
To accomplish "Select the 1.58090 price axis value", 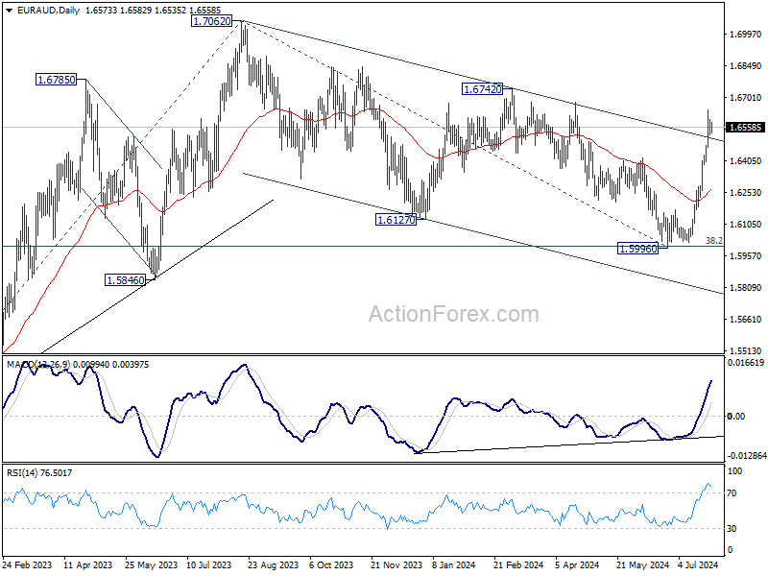I will [746, 287].
